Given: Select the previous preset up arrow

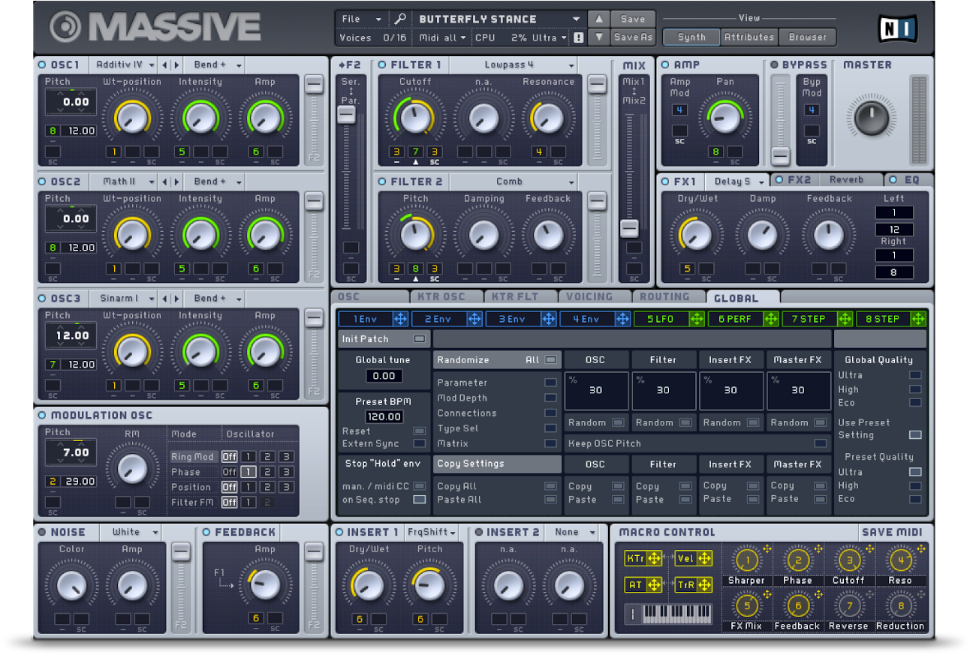Looking at the screenshot, I should pos(598,19).
